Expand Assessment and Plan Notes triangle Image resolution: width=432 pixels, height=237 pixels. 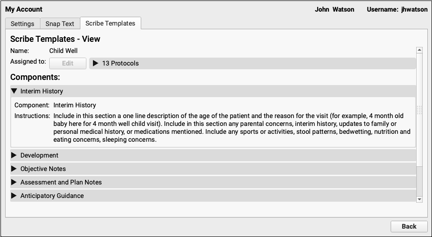14,182
